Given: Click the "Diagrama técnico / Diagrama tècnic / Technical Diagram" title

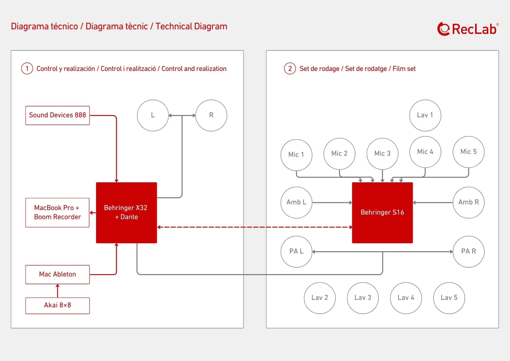Looking at the screenshot, I should coord(119,26).
